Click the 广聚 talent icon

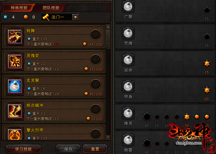pos(128,6)
